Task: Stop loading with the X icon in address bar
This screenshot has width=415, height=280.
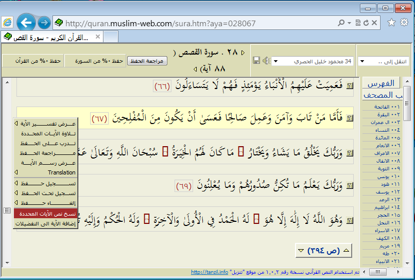Action: [x=374, y=23]
